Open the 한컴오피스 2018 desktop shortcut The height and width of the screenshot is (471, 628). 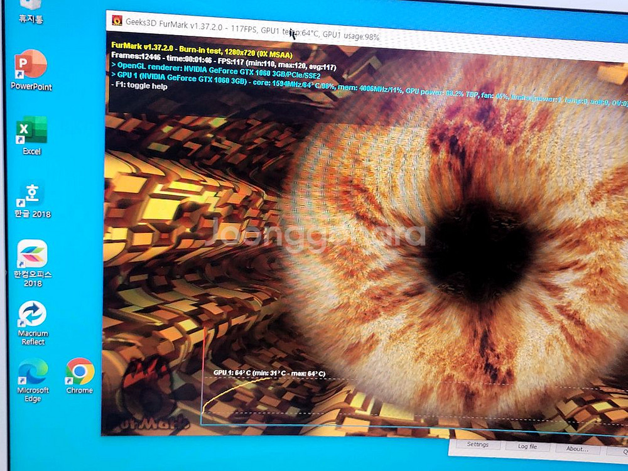(32, 263)
